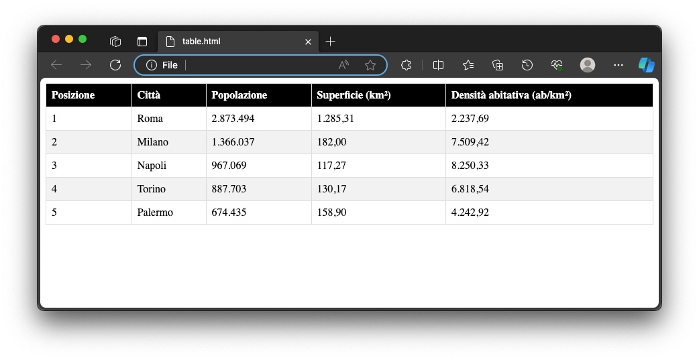
Task: Open Browser essentials heart icon
Action: [x=557, y=65]
